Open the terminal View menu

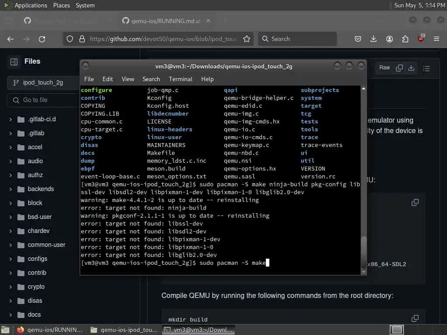tap(128, 79)
